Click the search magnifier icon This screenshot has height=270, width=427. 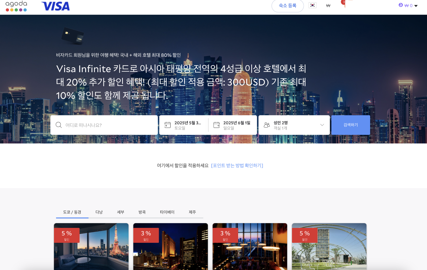(59, 125)
